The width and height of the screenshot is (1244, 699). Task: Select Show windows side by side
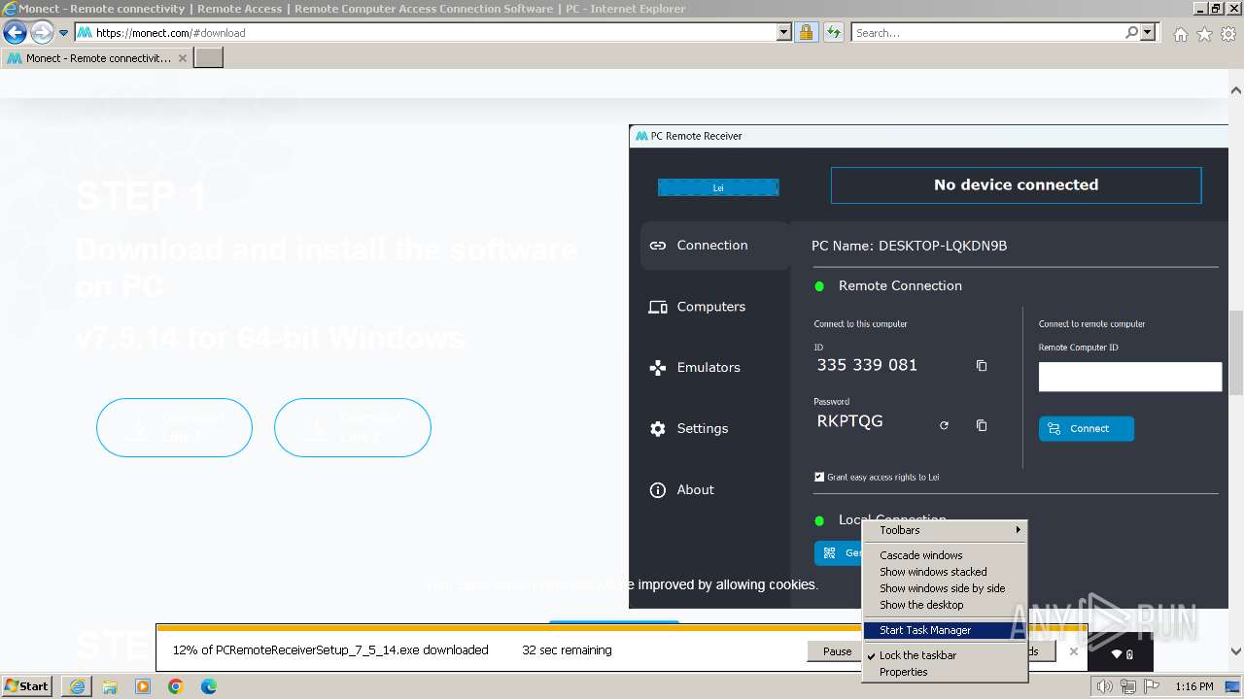point(945,588)
